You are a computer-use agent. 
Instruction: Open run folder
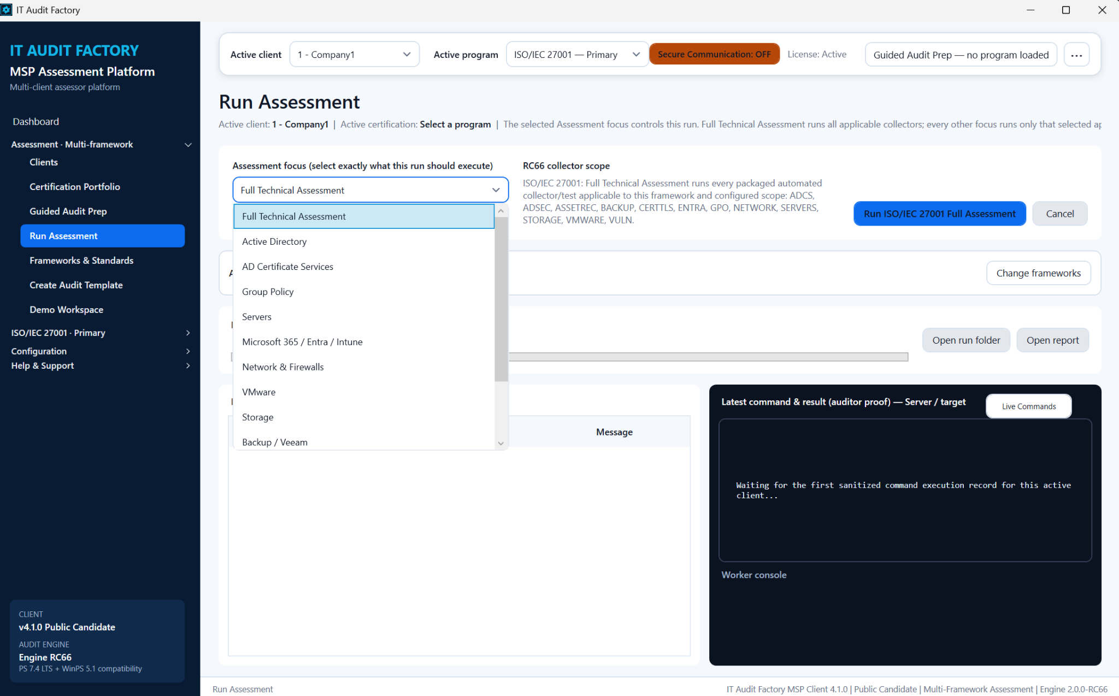(966, 340)
